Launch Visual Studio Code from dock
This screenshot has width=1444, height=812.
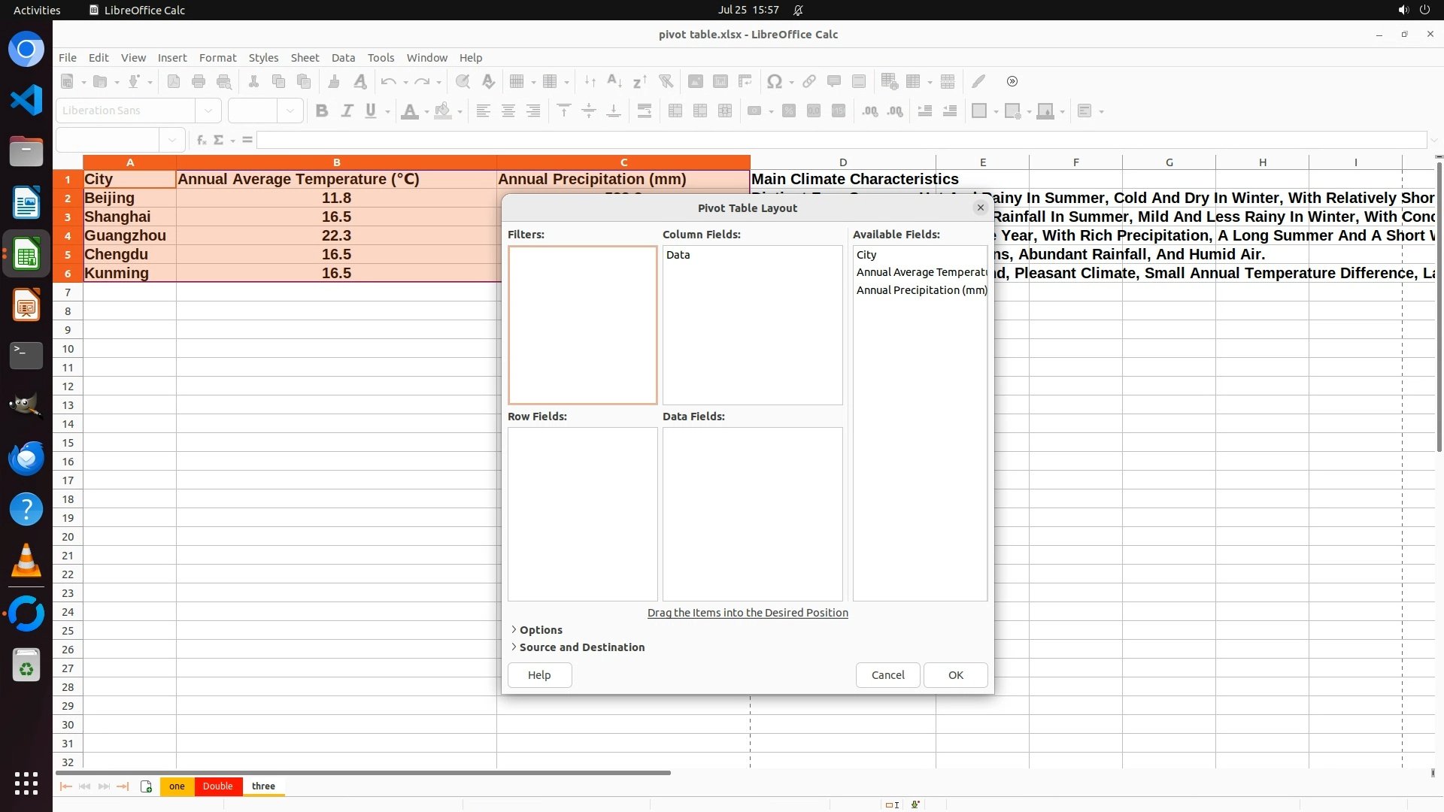[26, 100]
